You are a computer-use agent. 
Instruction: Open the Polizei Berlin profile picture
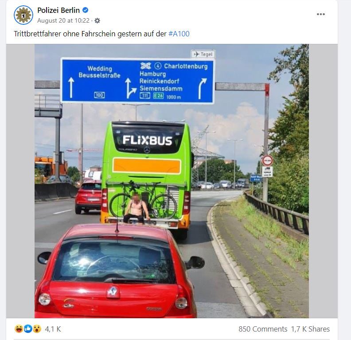pyautogui.click(x=23, y=15)
